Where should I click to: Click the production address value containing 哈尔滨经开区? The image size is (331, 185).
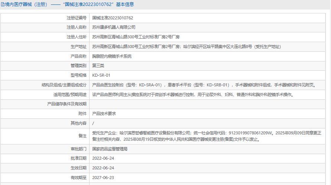186,47
